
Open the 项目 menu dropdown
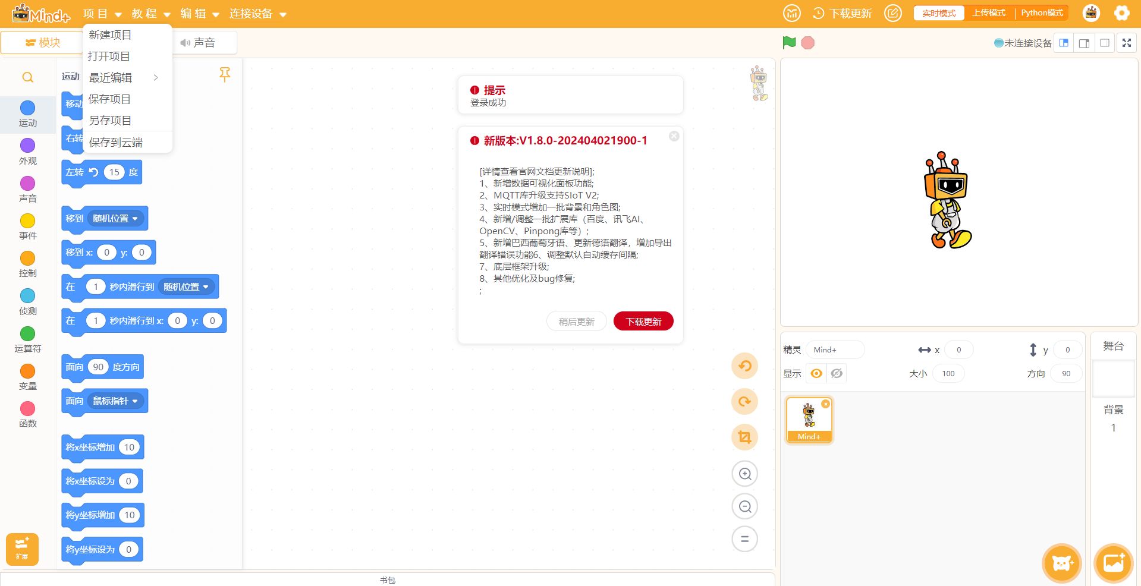click(x=102, y=14)
